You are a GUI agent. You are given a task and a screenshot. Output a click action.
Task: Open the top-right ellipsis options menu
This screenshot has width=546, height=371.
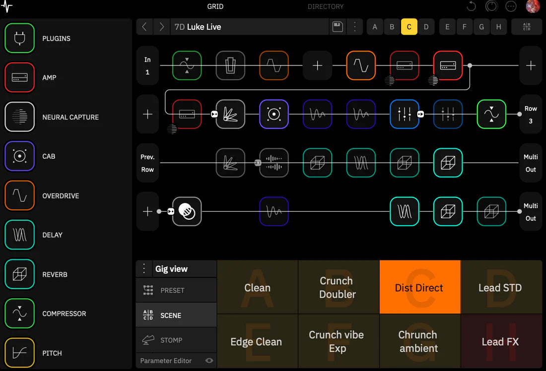pos(510,6)
